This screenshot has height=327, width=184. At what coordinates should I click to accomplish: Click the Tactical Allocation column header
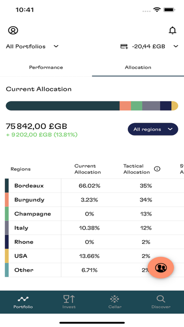137,169
